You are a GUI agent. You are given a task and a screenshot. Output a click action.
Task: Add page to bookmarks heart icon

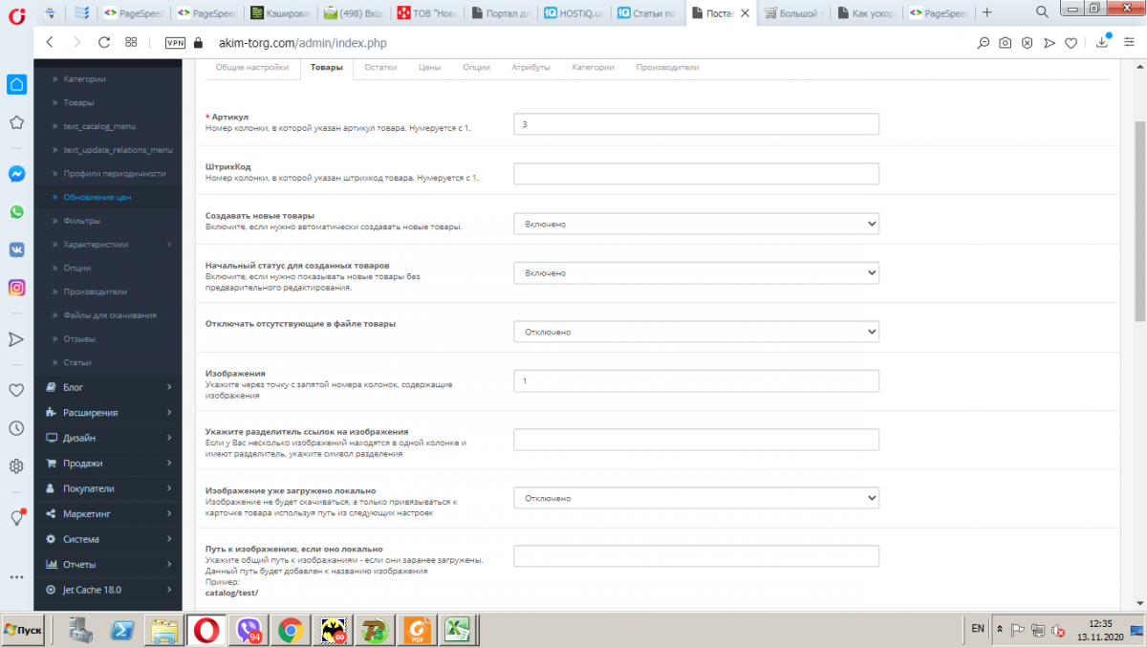click(x=1071, y=43)
